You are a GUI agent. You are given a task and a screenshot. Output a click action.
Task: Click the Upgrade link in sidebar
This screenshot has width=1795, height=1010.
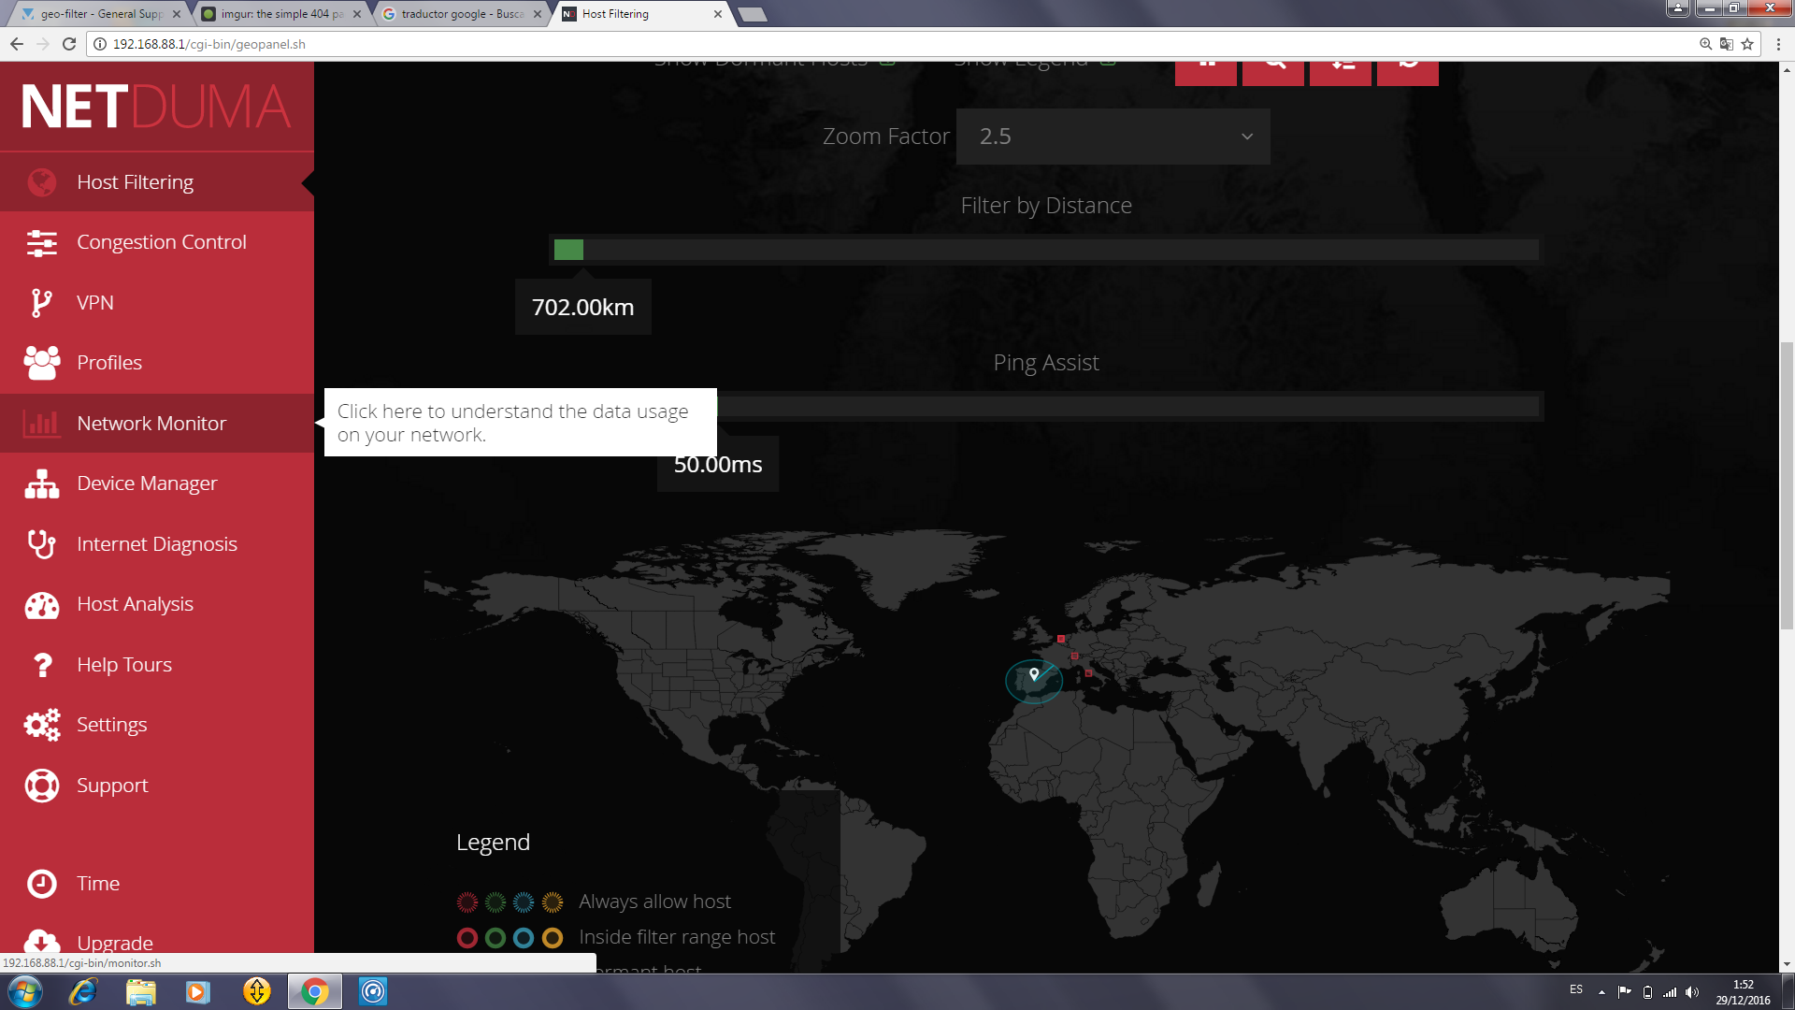[114, 942]
